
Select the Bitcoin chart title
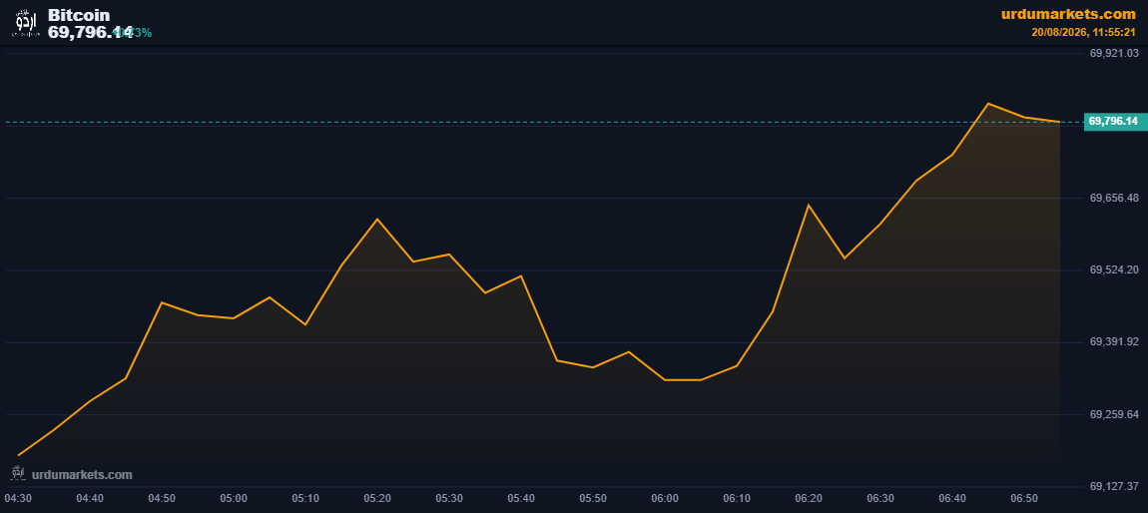[x=79, y=15]
